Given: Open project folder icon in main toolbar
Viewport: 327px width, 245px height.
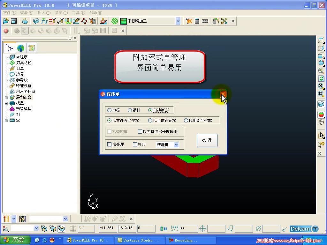Looking at the screenshot, I should 6,21.
